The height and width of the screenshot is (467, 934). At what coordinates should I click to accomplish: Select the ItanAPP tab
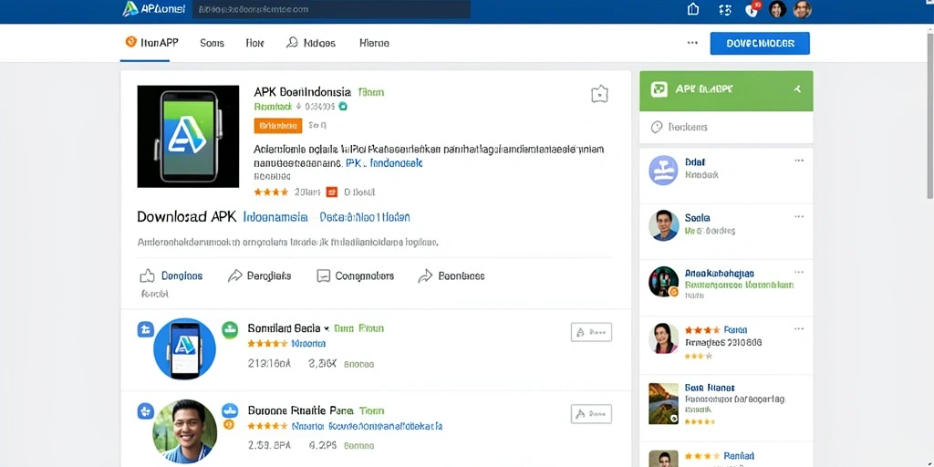coord(152,42)
